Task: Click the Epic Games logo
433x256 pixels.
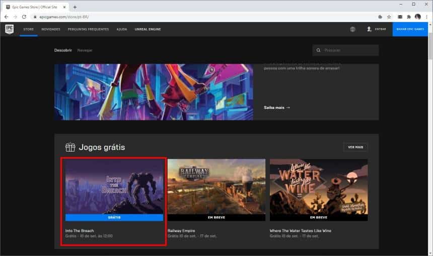Action: (10, 29)
